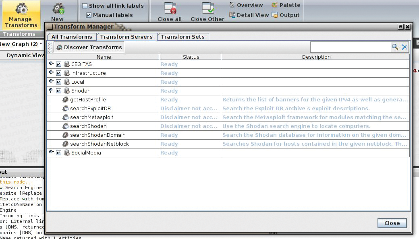Select the searchMetasploit transform

point(92,117)
